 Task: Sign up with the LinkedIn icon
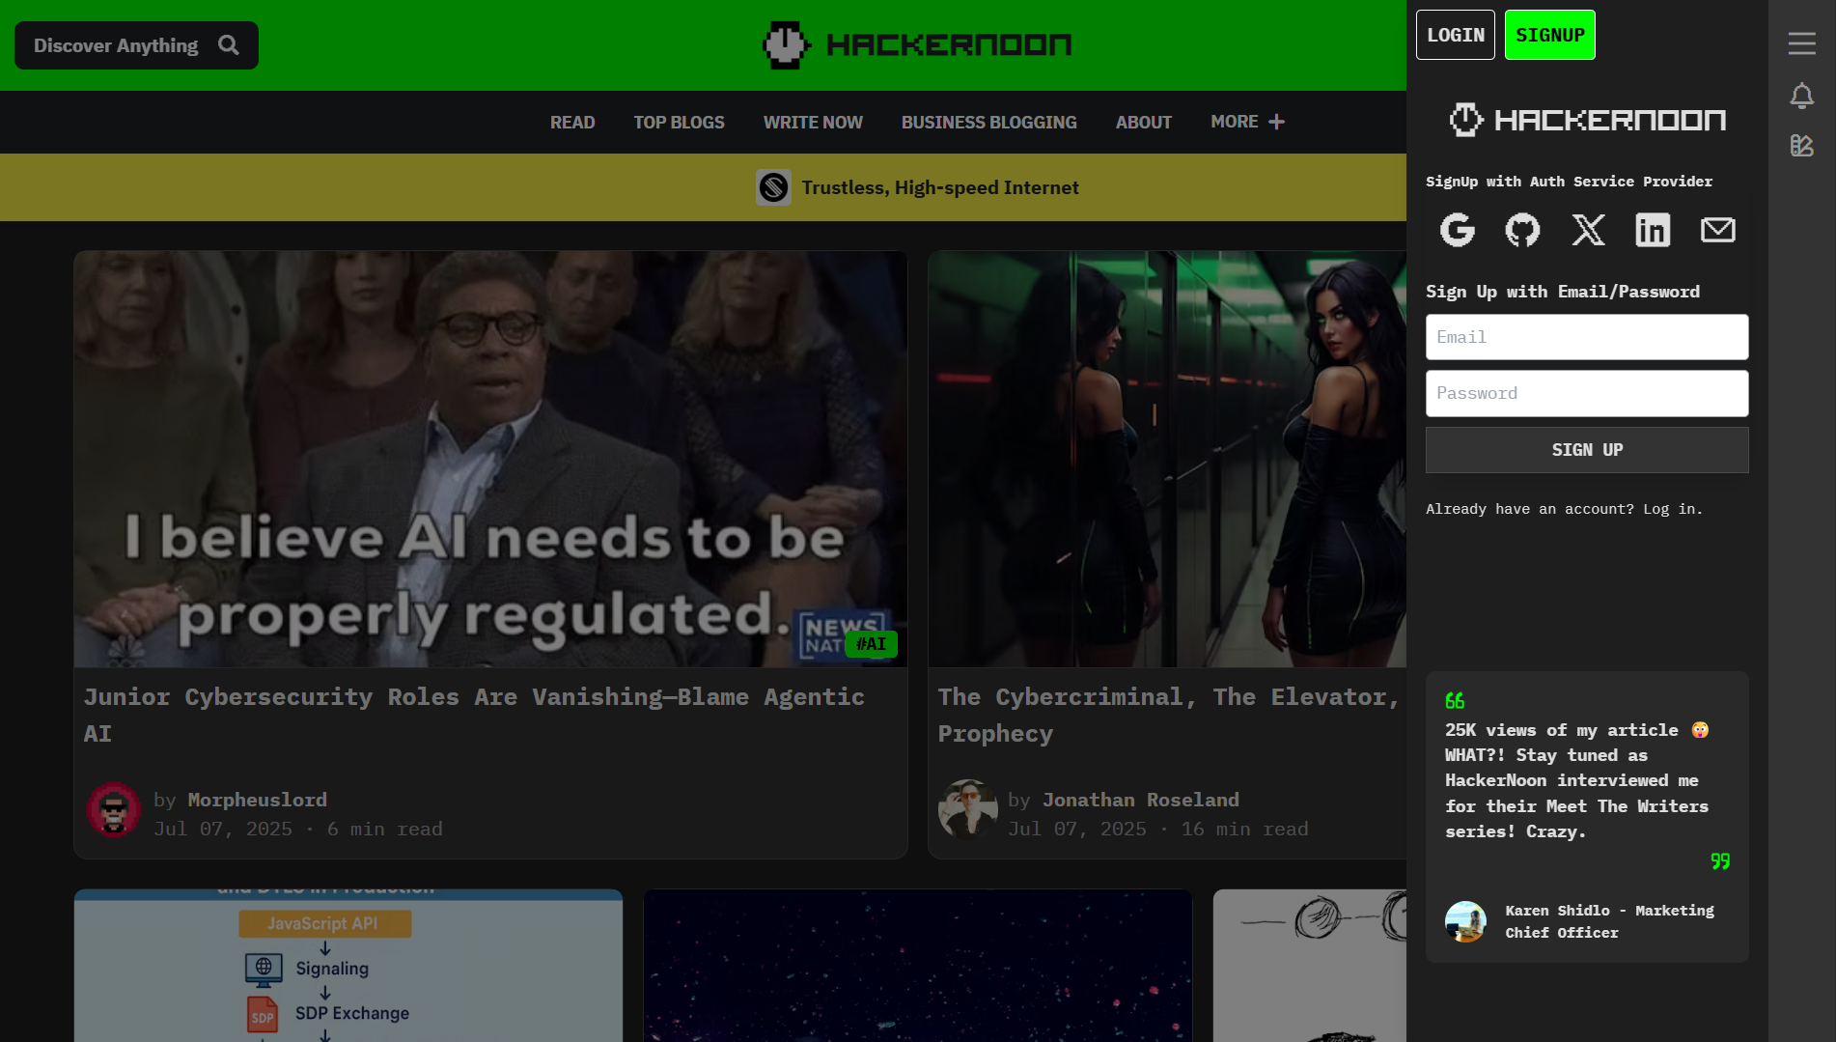click(1653, 230)
